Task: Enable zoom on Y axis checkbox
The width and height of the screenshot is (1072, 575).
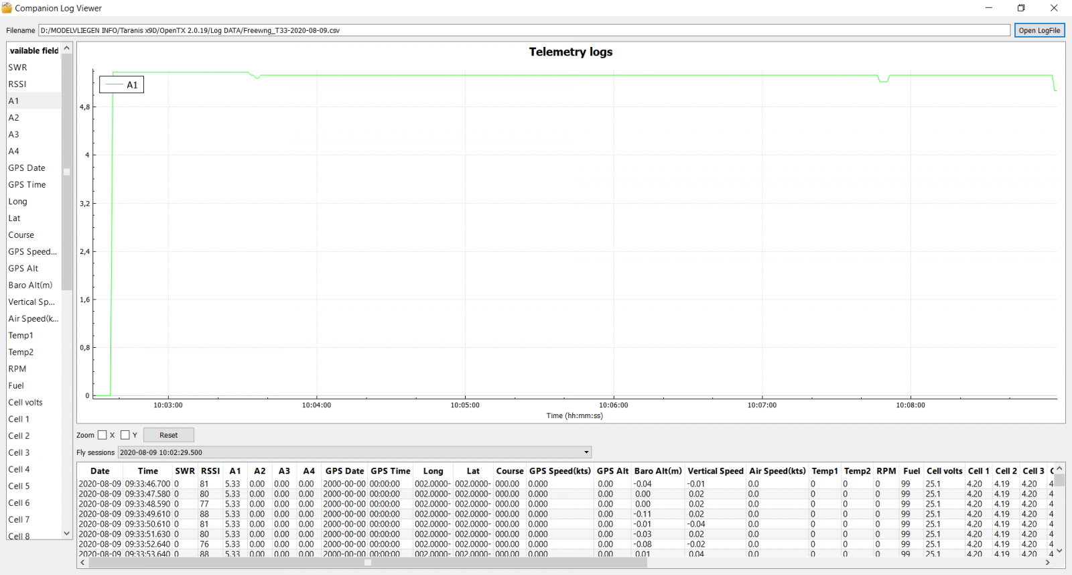Action: pos(125,435)
